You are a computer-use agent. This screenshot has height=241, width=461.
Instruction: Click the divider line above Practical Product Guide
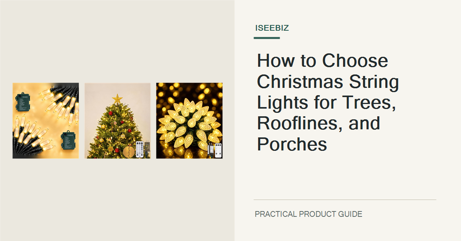click(x=345, y=200)
